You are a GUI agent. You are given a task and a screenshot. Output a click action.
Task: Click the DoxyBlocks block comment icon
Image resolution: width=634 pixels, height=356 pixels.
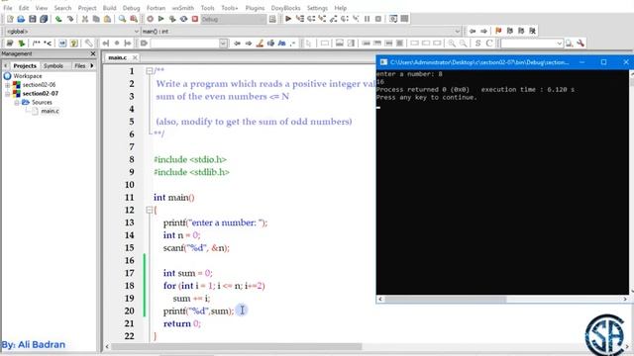tap(37, 44)
